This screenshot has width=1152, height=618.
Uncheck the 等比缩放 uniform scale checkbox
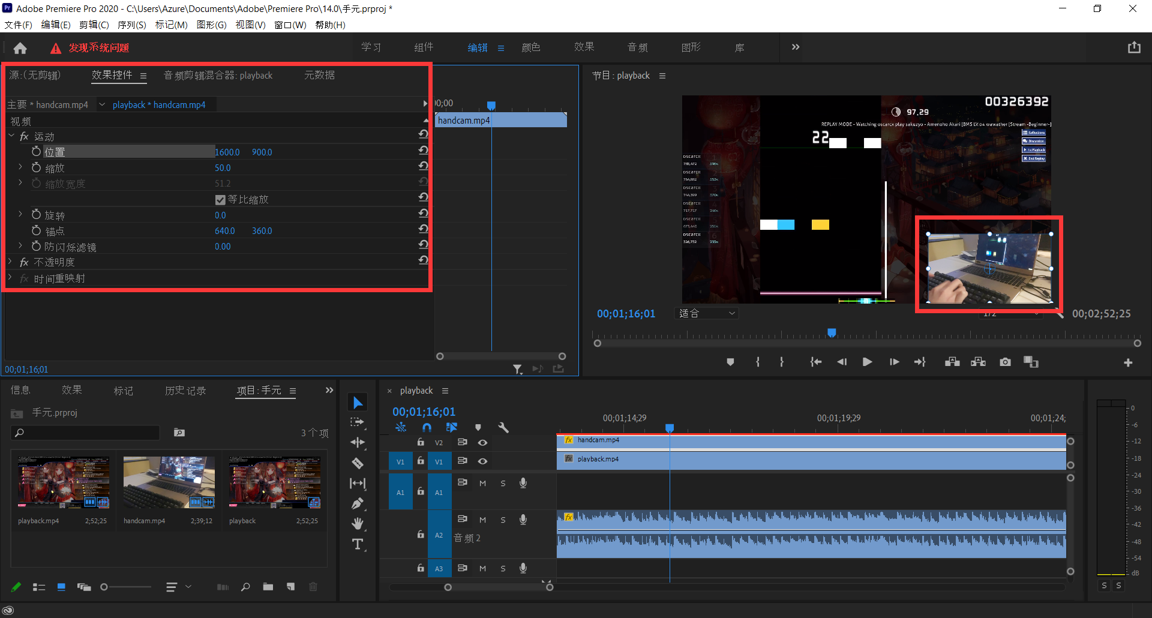point(220,200)
